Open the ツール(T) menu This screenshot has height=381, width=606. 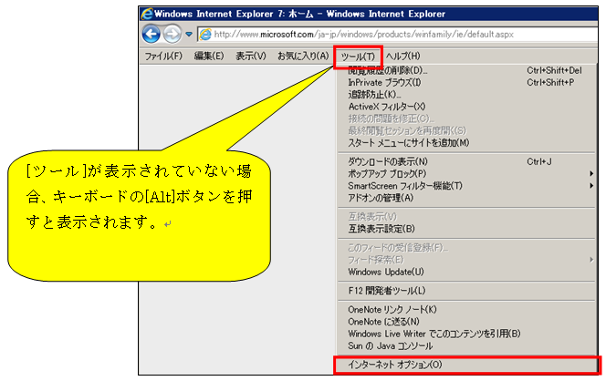click(358, 57)
